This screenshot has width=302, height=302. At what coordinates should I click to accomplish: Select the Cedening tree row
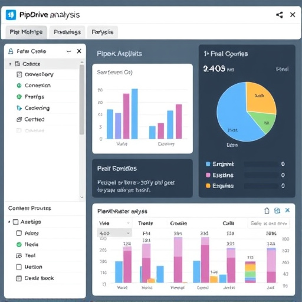[42, 108]
